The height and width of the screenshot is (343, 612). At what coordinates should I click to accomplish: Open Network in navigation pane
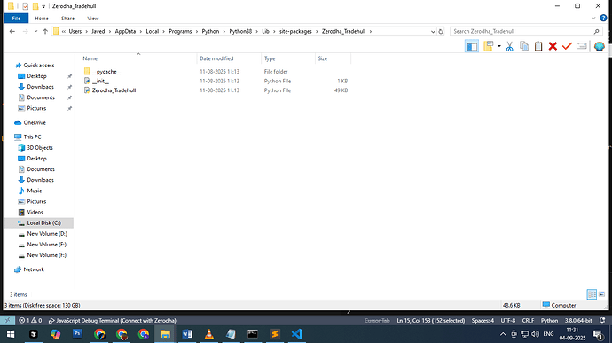coord(34,269)
